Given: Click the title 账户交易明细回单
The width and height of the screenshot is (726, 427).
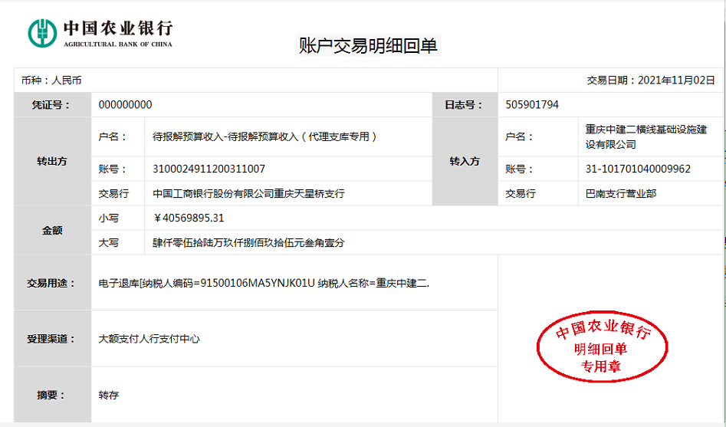Looking at the screenshot, I should [368, 46].
